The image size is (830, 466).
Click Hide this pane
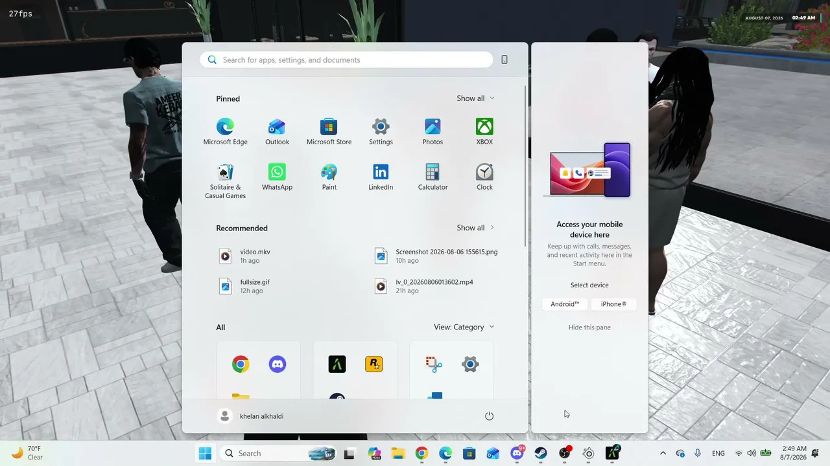pos(589,327)
